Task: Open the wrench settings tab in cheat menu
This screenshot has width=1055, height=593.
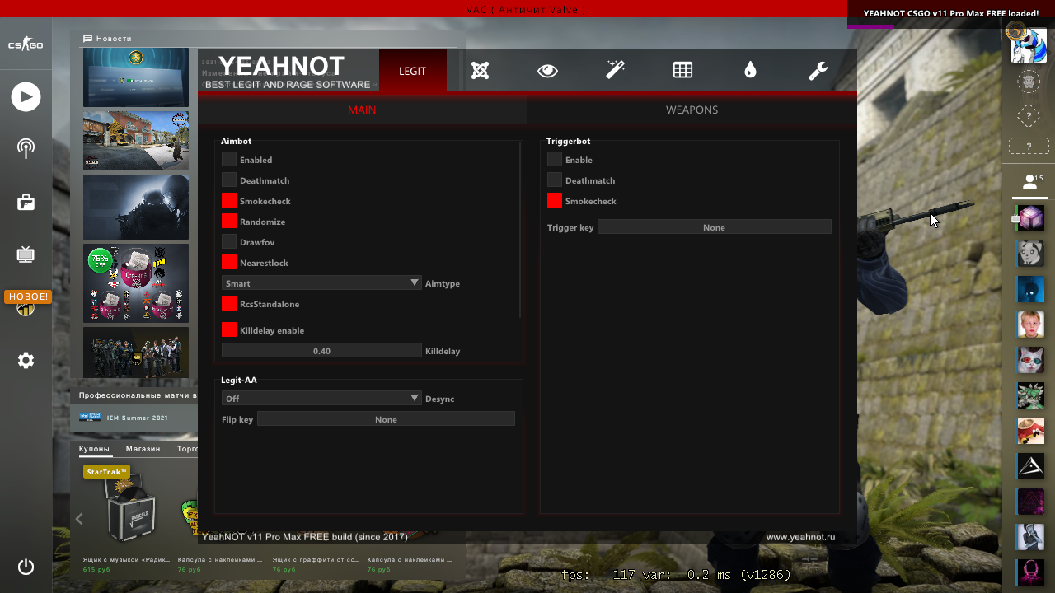Action: (818, 71)
